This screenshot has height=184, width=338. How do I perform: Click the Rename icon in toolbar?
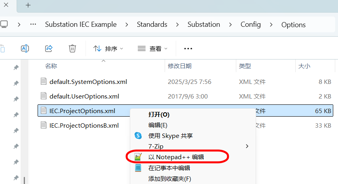click(25, 48)
